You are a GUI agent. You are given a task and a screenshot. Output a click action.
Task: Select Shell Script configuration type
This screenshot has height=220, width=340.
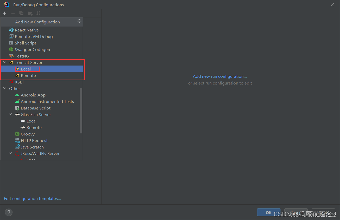(x=42, y=43)
